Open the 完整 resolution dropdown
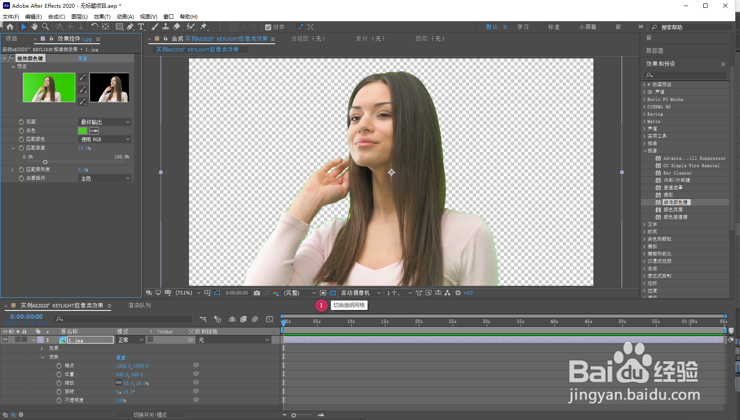 [300, 293]
